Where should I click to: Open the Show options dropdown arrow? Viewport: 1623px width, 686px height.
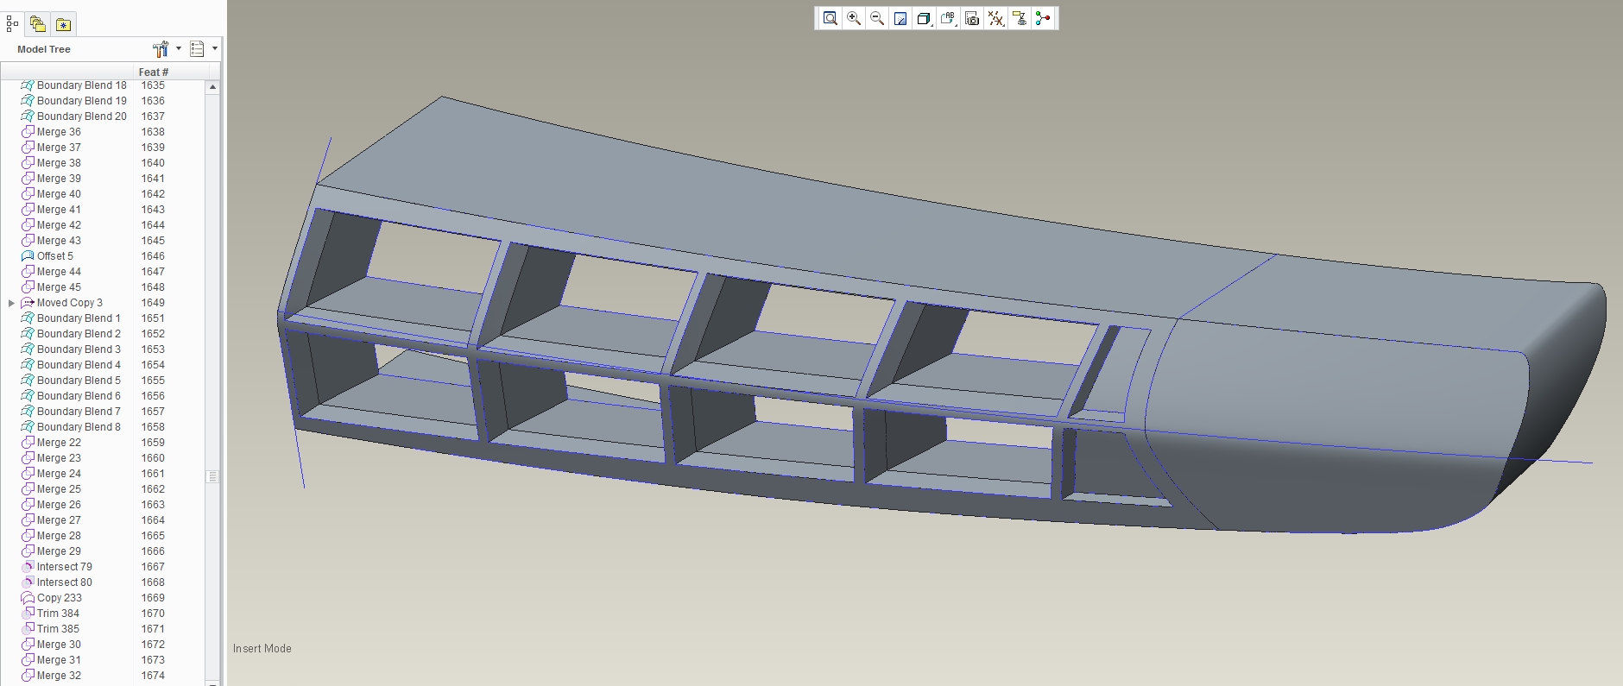(x=214, y=48)
